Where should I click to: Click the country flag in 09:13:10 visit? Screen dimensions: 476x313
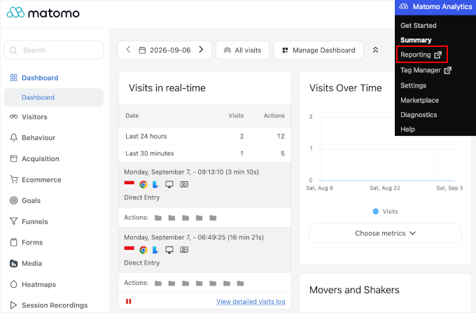point(129,184)
